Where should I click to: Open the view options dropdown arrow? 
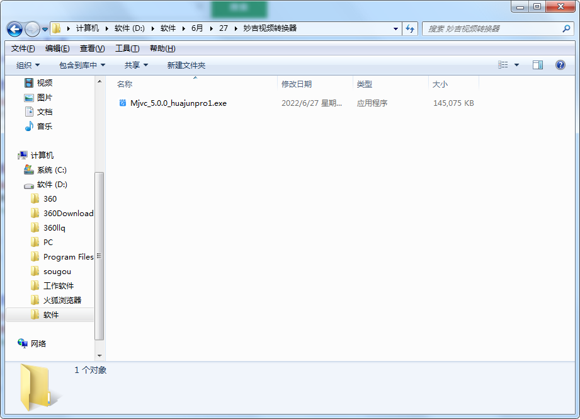517,65
